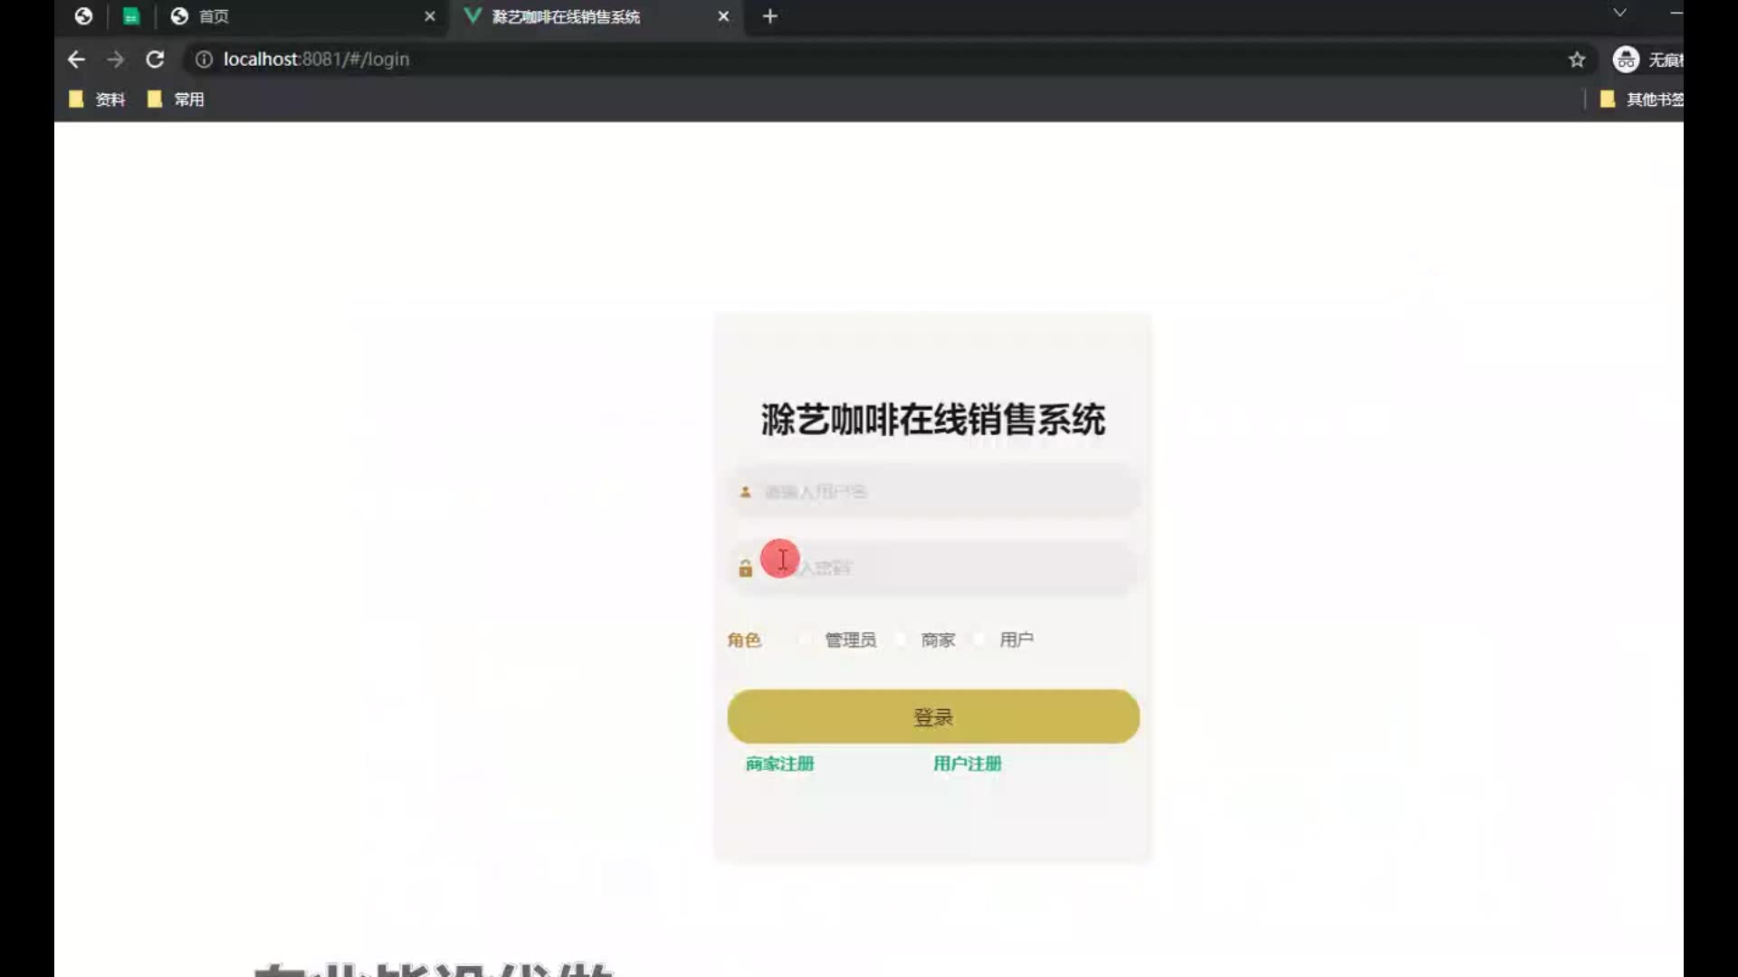Select the 商家 role radio

[901, 640]
